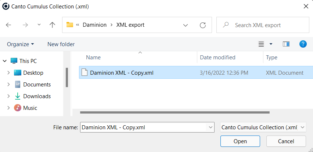
Task: Click the File name input field
Action: point(144,127)
